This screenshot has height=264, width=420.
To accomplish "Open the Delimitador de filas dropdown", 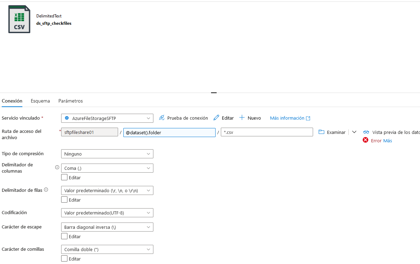I will point(107,190).
